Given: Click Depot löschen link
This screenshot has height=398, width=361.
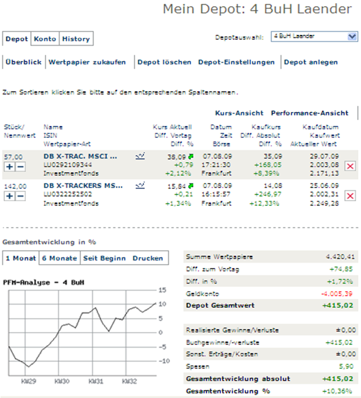Looking at the screenshot, I should [x=164, y=62].
